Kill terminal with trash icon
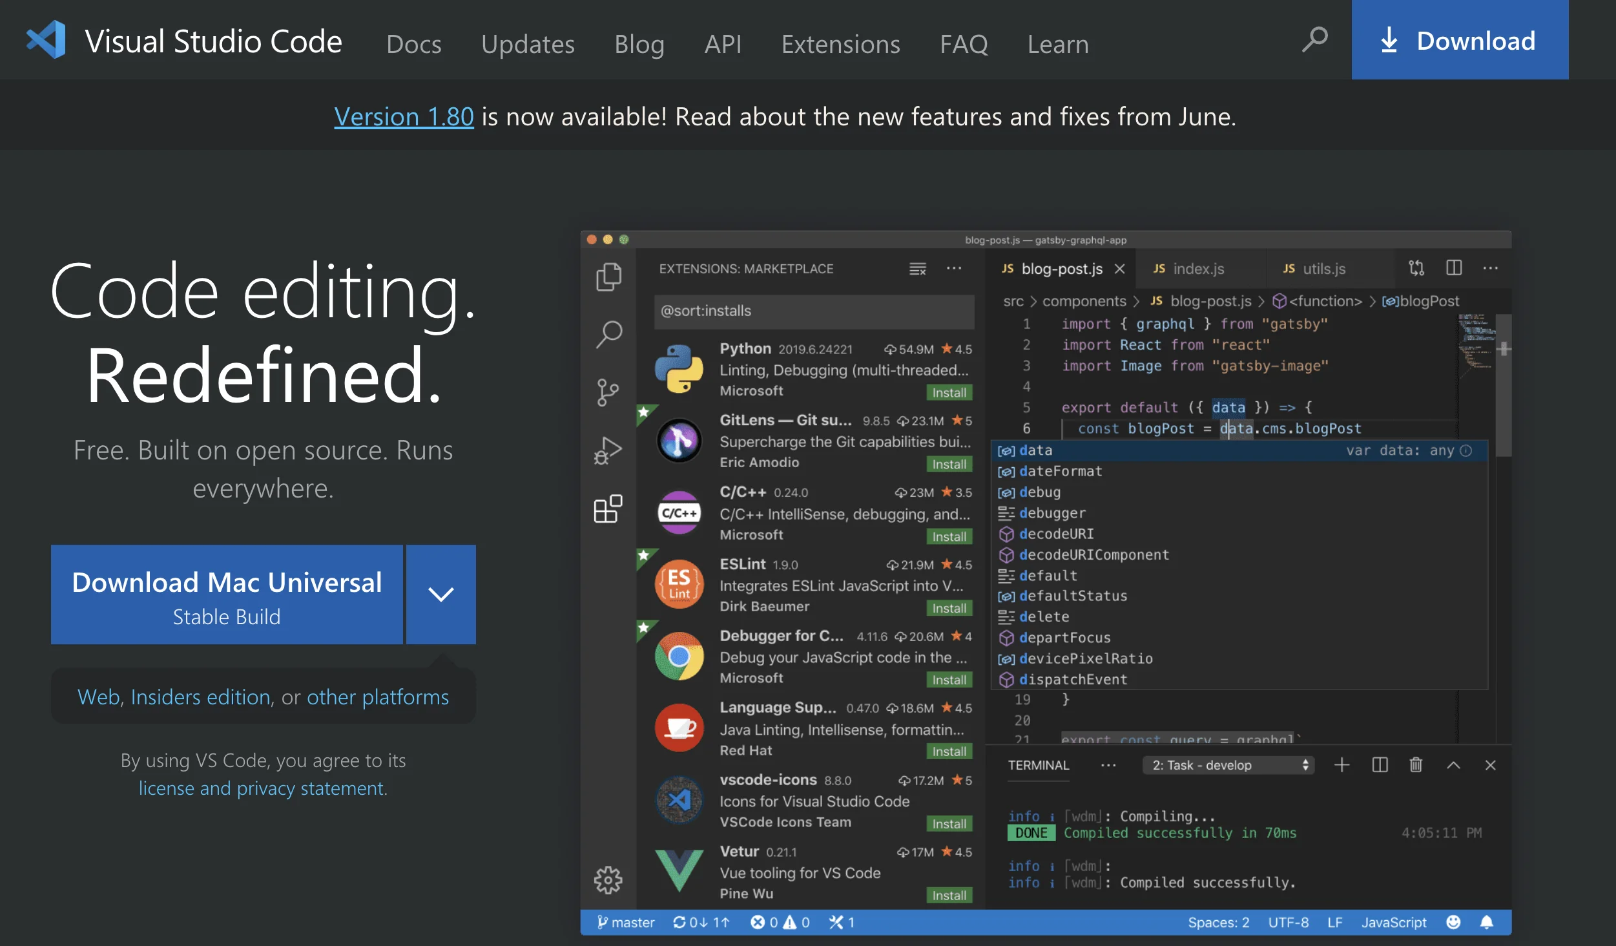 [x=1416, y=765]
